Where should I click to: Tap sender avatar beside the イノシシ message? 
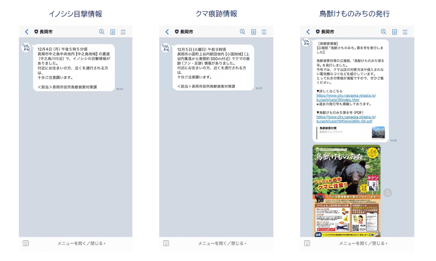pyautogui.click(x=26, y=48)
